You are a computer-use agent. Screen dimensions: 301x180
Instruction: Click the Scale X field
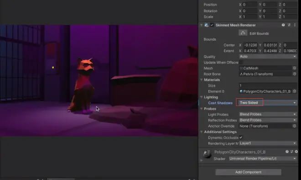[x=250, y=17]
